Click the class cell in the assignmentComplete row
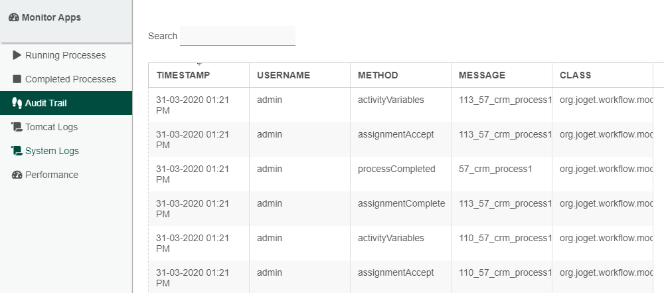 pos(606,203)
